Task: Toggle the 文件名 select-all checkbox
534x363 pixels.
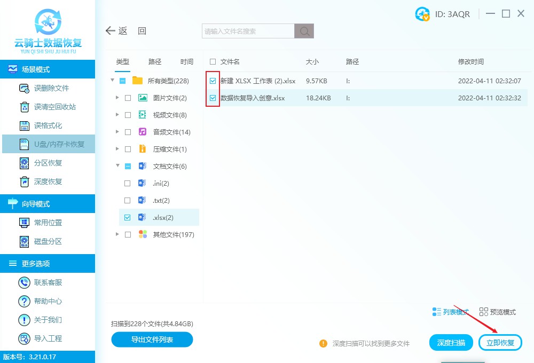Action: pos(212,61)
